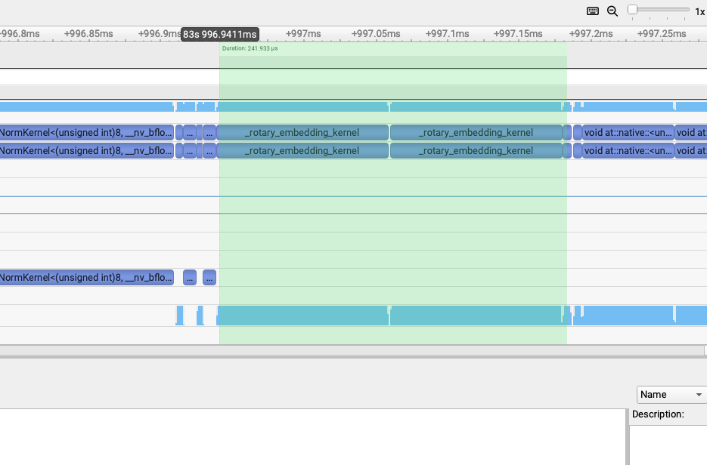707x465 pixels.
Task: Select second '...' block in the lowest kernel row
Action: point(209,277)
